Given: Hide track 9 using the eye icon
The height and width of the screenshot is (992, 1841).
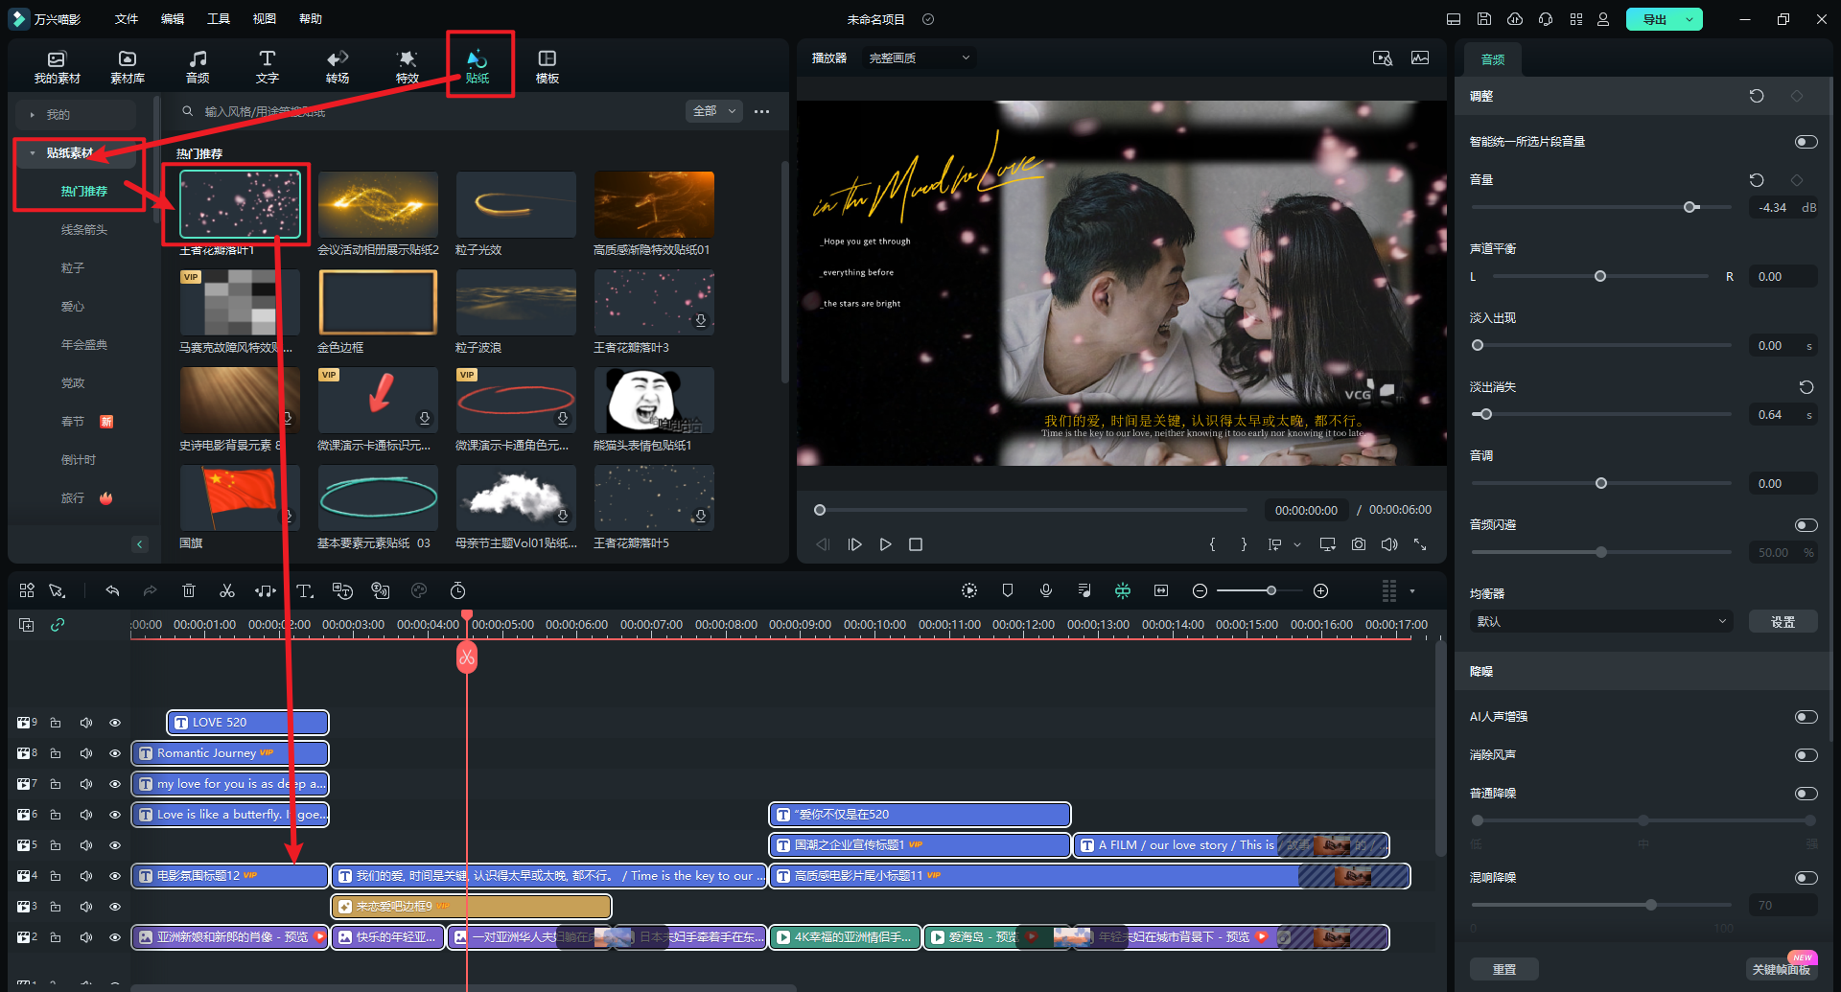Looking at the screenshot, I should tap(115, 723).
